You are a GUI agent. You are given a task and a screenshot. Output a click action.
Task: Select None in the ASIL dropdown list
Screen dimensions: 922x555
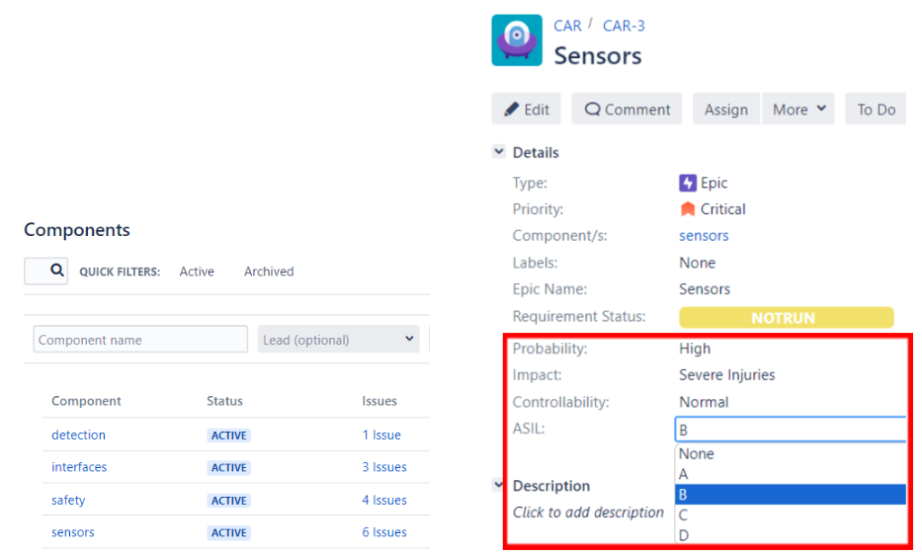click(x=791, y=453)
